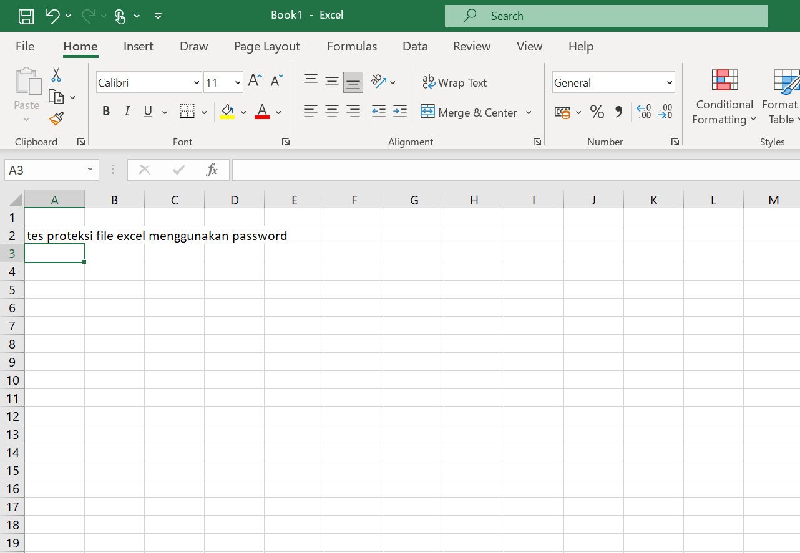800x553 pixels.
Task: Click the Cut scissors icon
Action: [56, 75]
